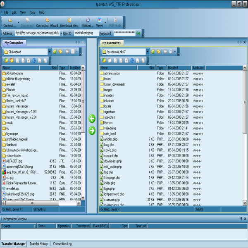The width and height of the screenshot is (248, 248).
Task: Go up one folder in My Computer pane
Action: point(55,52)
